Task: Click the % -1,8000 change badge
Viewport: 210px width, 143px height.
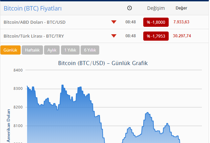Action: (x=156, y=22)
